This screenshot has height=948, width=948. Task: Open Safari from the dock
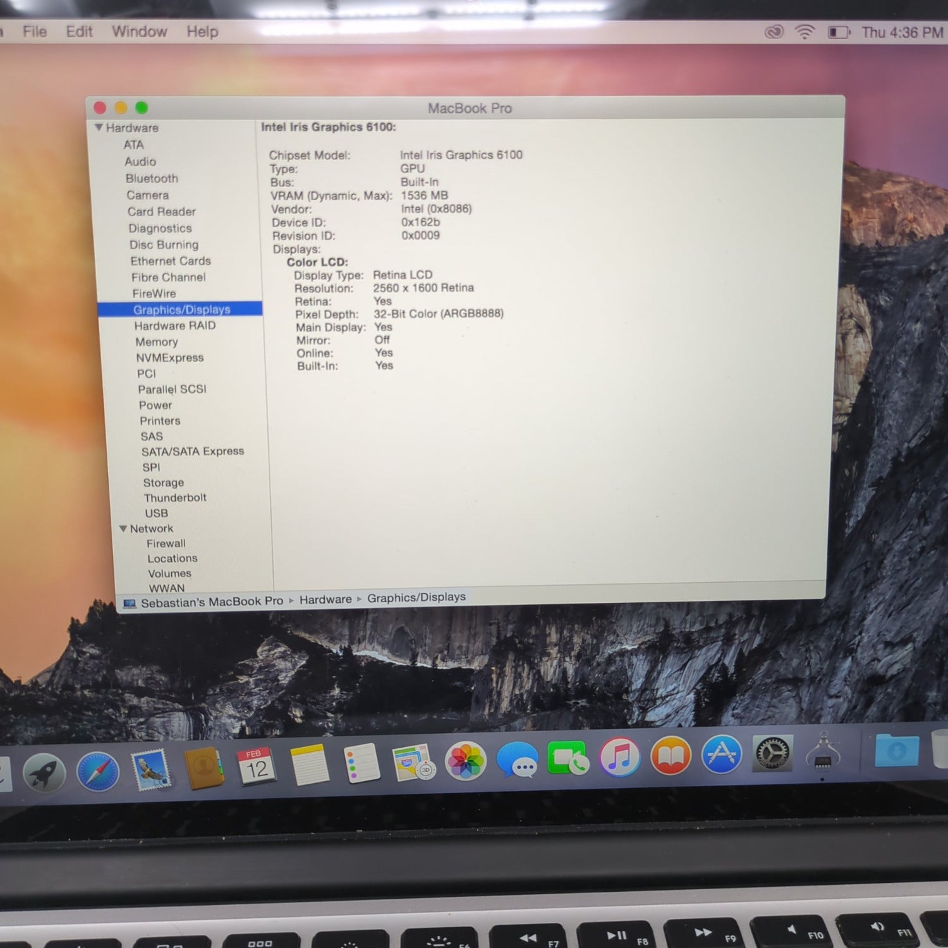(98, 772)
